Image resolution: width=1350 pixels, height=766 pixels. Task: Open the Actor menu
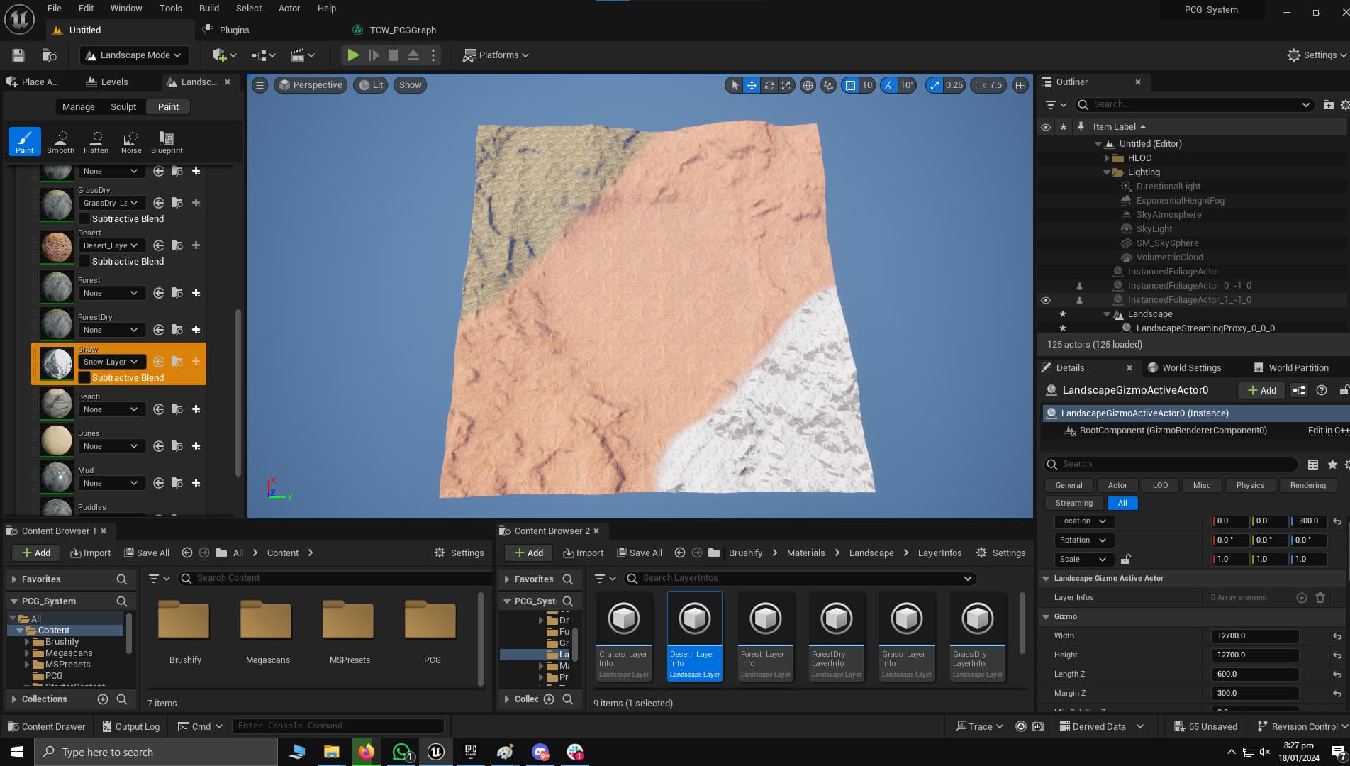(289, 9)
